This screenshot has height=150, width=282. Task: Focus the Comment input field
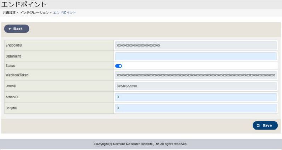pyautogui.click(x=196, y=56)
